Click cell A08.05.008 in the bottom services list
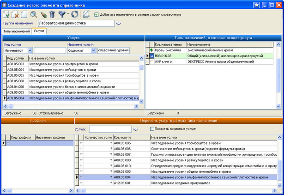284x195 pixels. [x=132, y=160]
